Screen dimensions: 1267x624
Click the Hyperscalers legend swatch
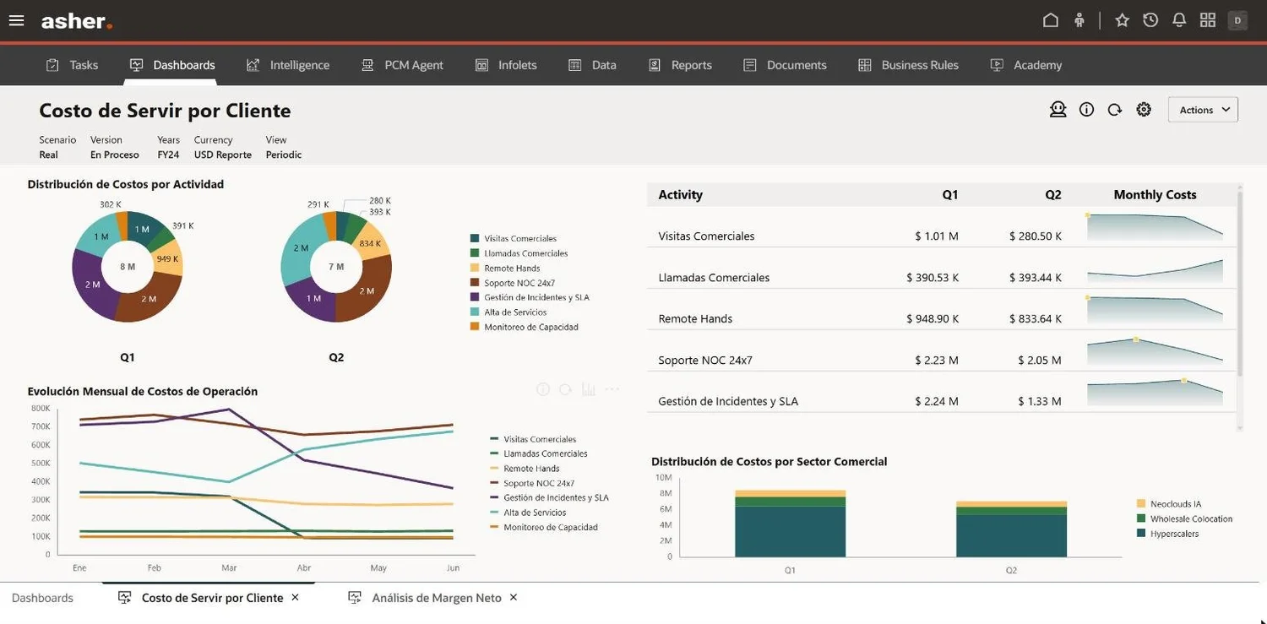1142,534
